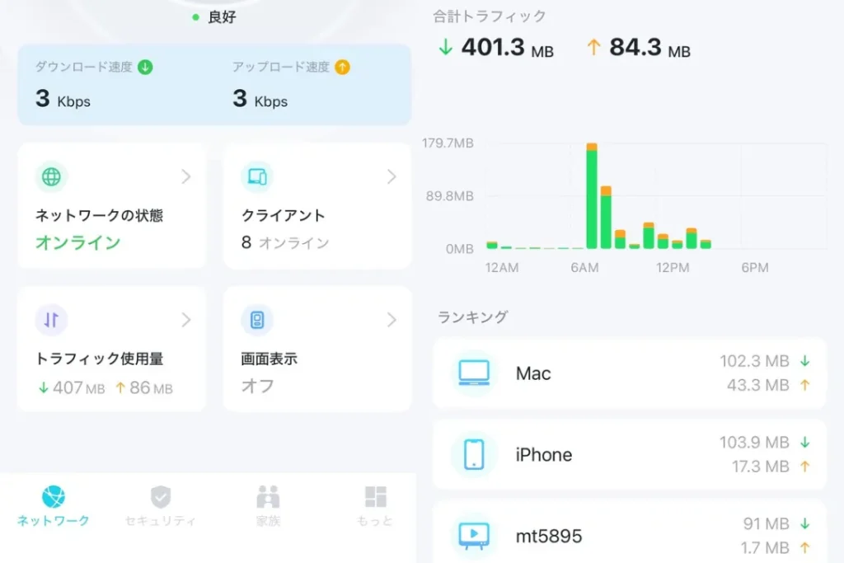The image size is (844, 563).
Task: Expand the ネットワークの状態 card chevron
Action: (x=186, y=176)
